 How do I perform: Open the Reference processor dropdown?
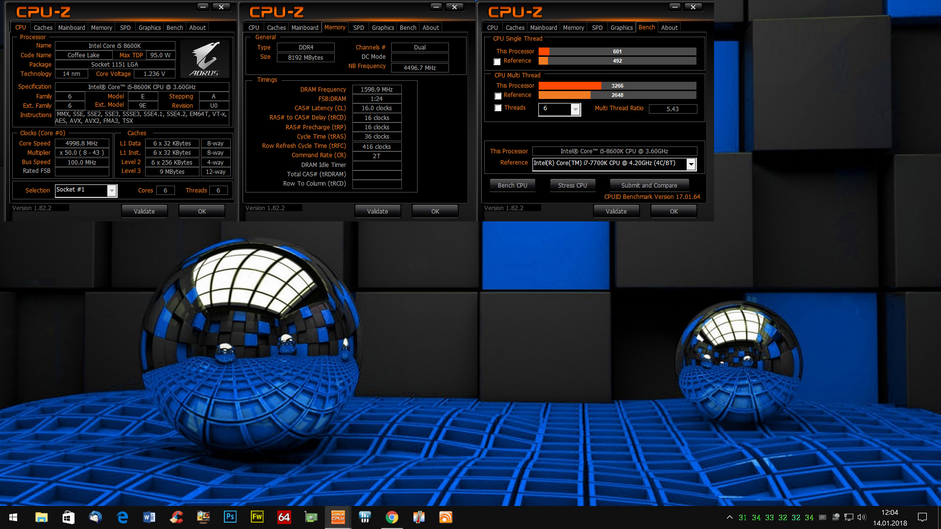tap(691, 164)
